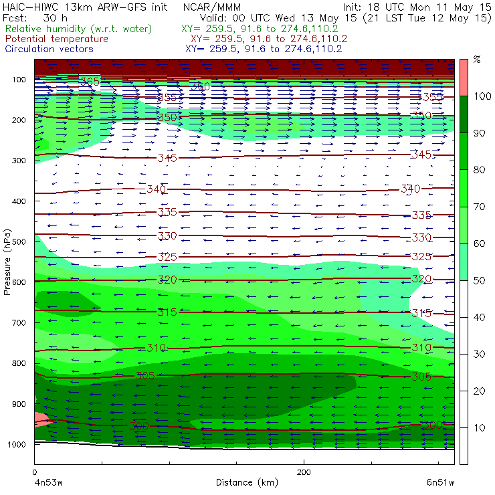Click the colorbar value 50 label
The image size is (495, 495).
click(479, 280)
